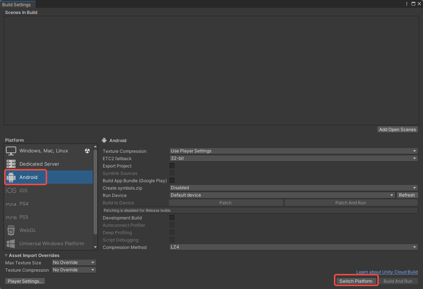
Task: Collapse the Asset Import Overrides section
Action: [x=6, y=255]
